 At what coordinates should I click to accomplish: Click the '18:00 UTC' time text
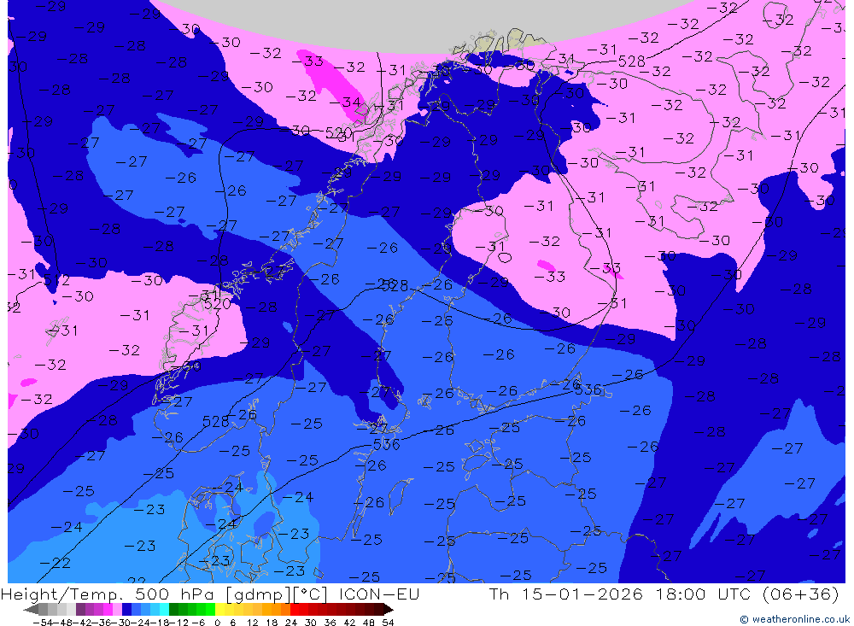tap(703, 594)
